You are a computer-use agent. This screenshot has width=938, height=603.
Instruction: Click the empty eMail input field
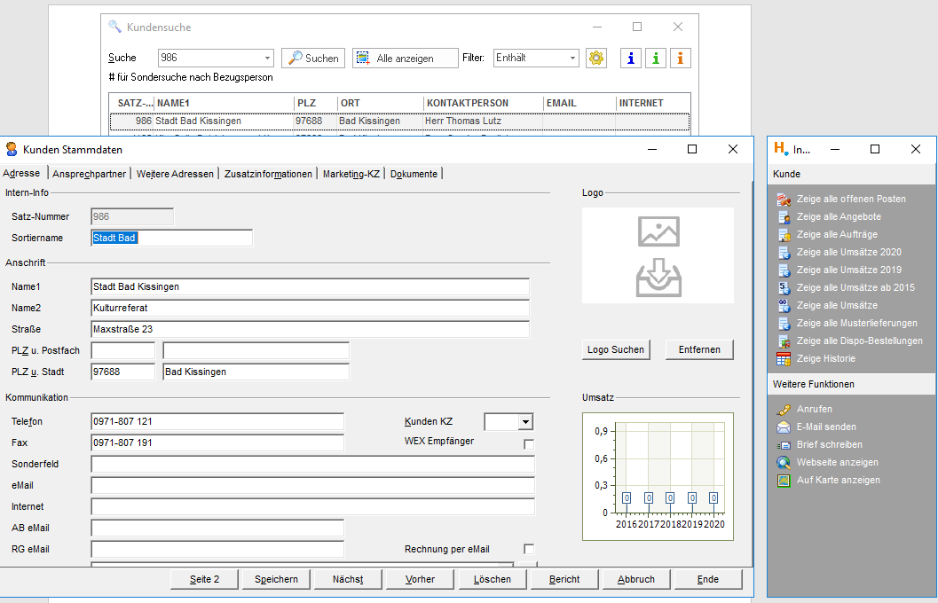pos(313,485)
